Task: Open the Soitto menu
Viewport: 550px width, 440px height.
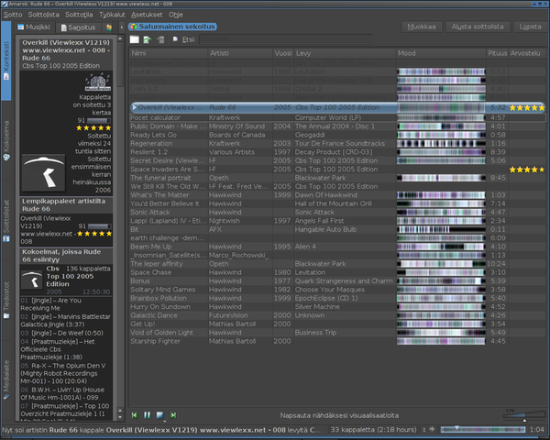Action: [x=13, y=15]
